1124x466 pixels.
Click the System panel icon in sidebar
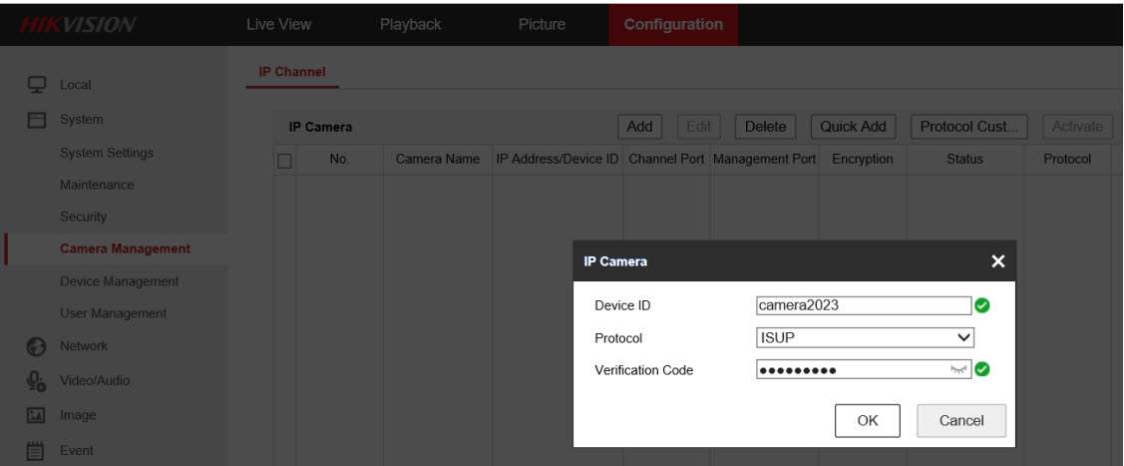pos(34,120)
